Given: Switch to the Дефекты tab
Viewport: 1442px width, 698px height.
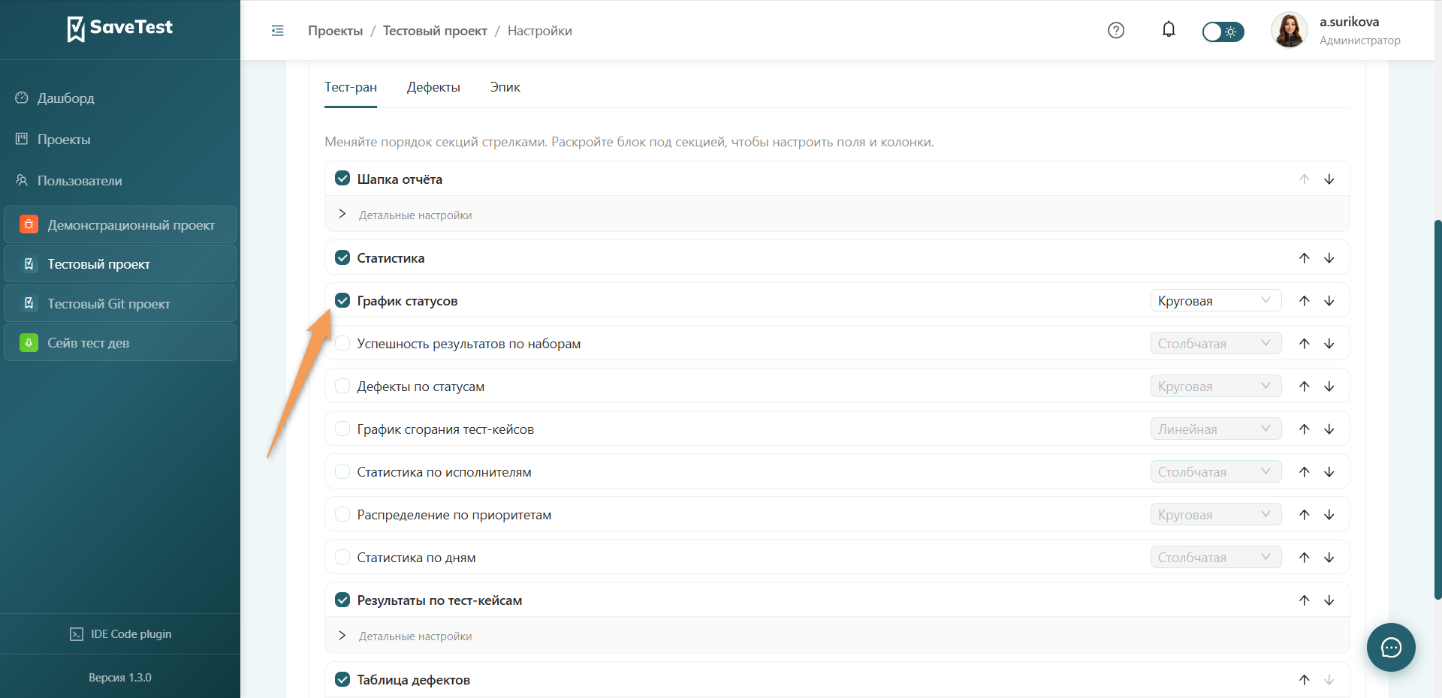Looking at the screenshot, I should (433, 87).
